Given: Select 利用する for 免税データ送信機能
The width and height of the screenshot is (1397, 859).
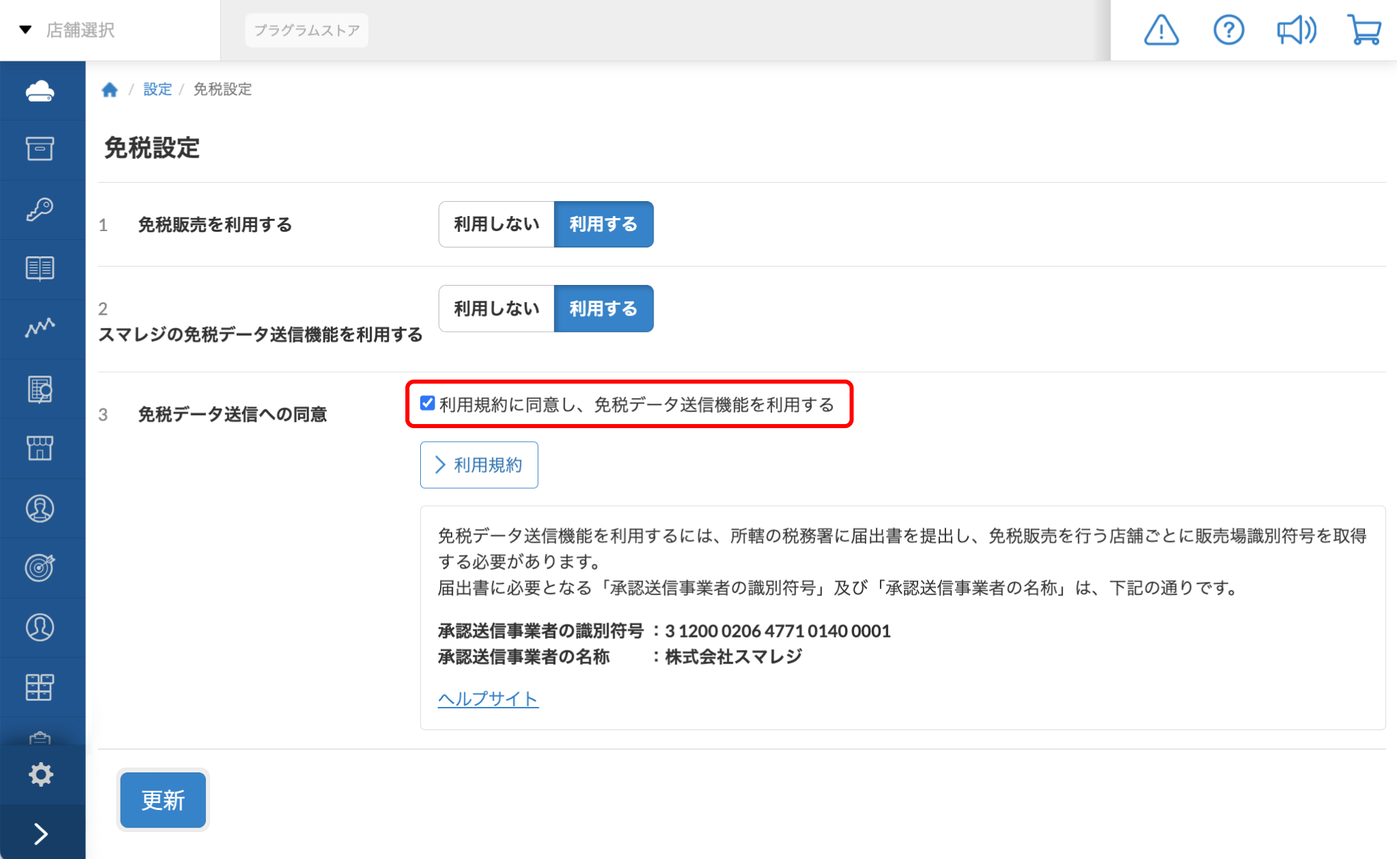Looking at the screenshot, I should (603, 309).
